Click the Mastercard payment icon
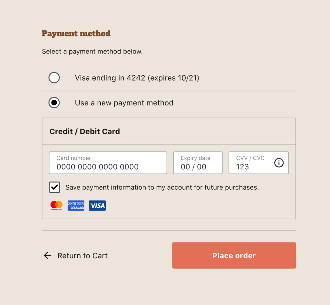The width and height of the screenshot is (330, 305). pyautogui.click(x=56, y=205)
